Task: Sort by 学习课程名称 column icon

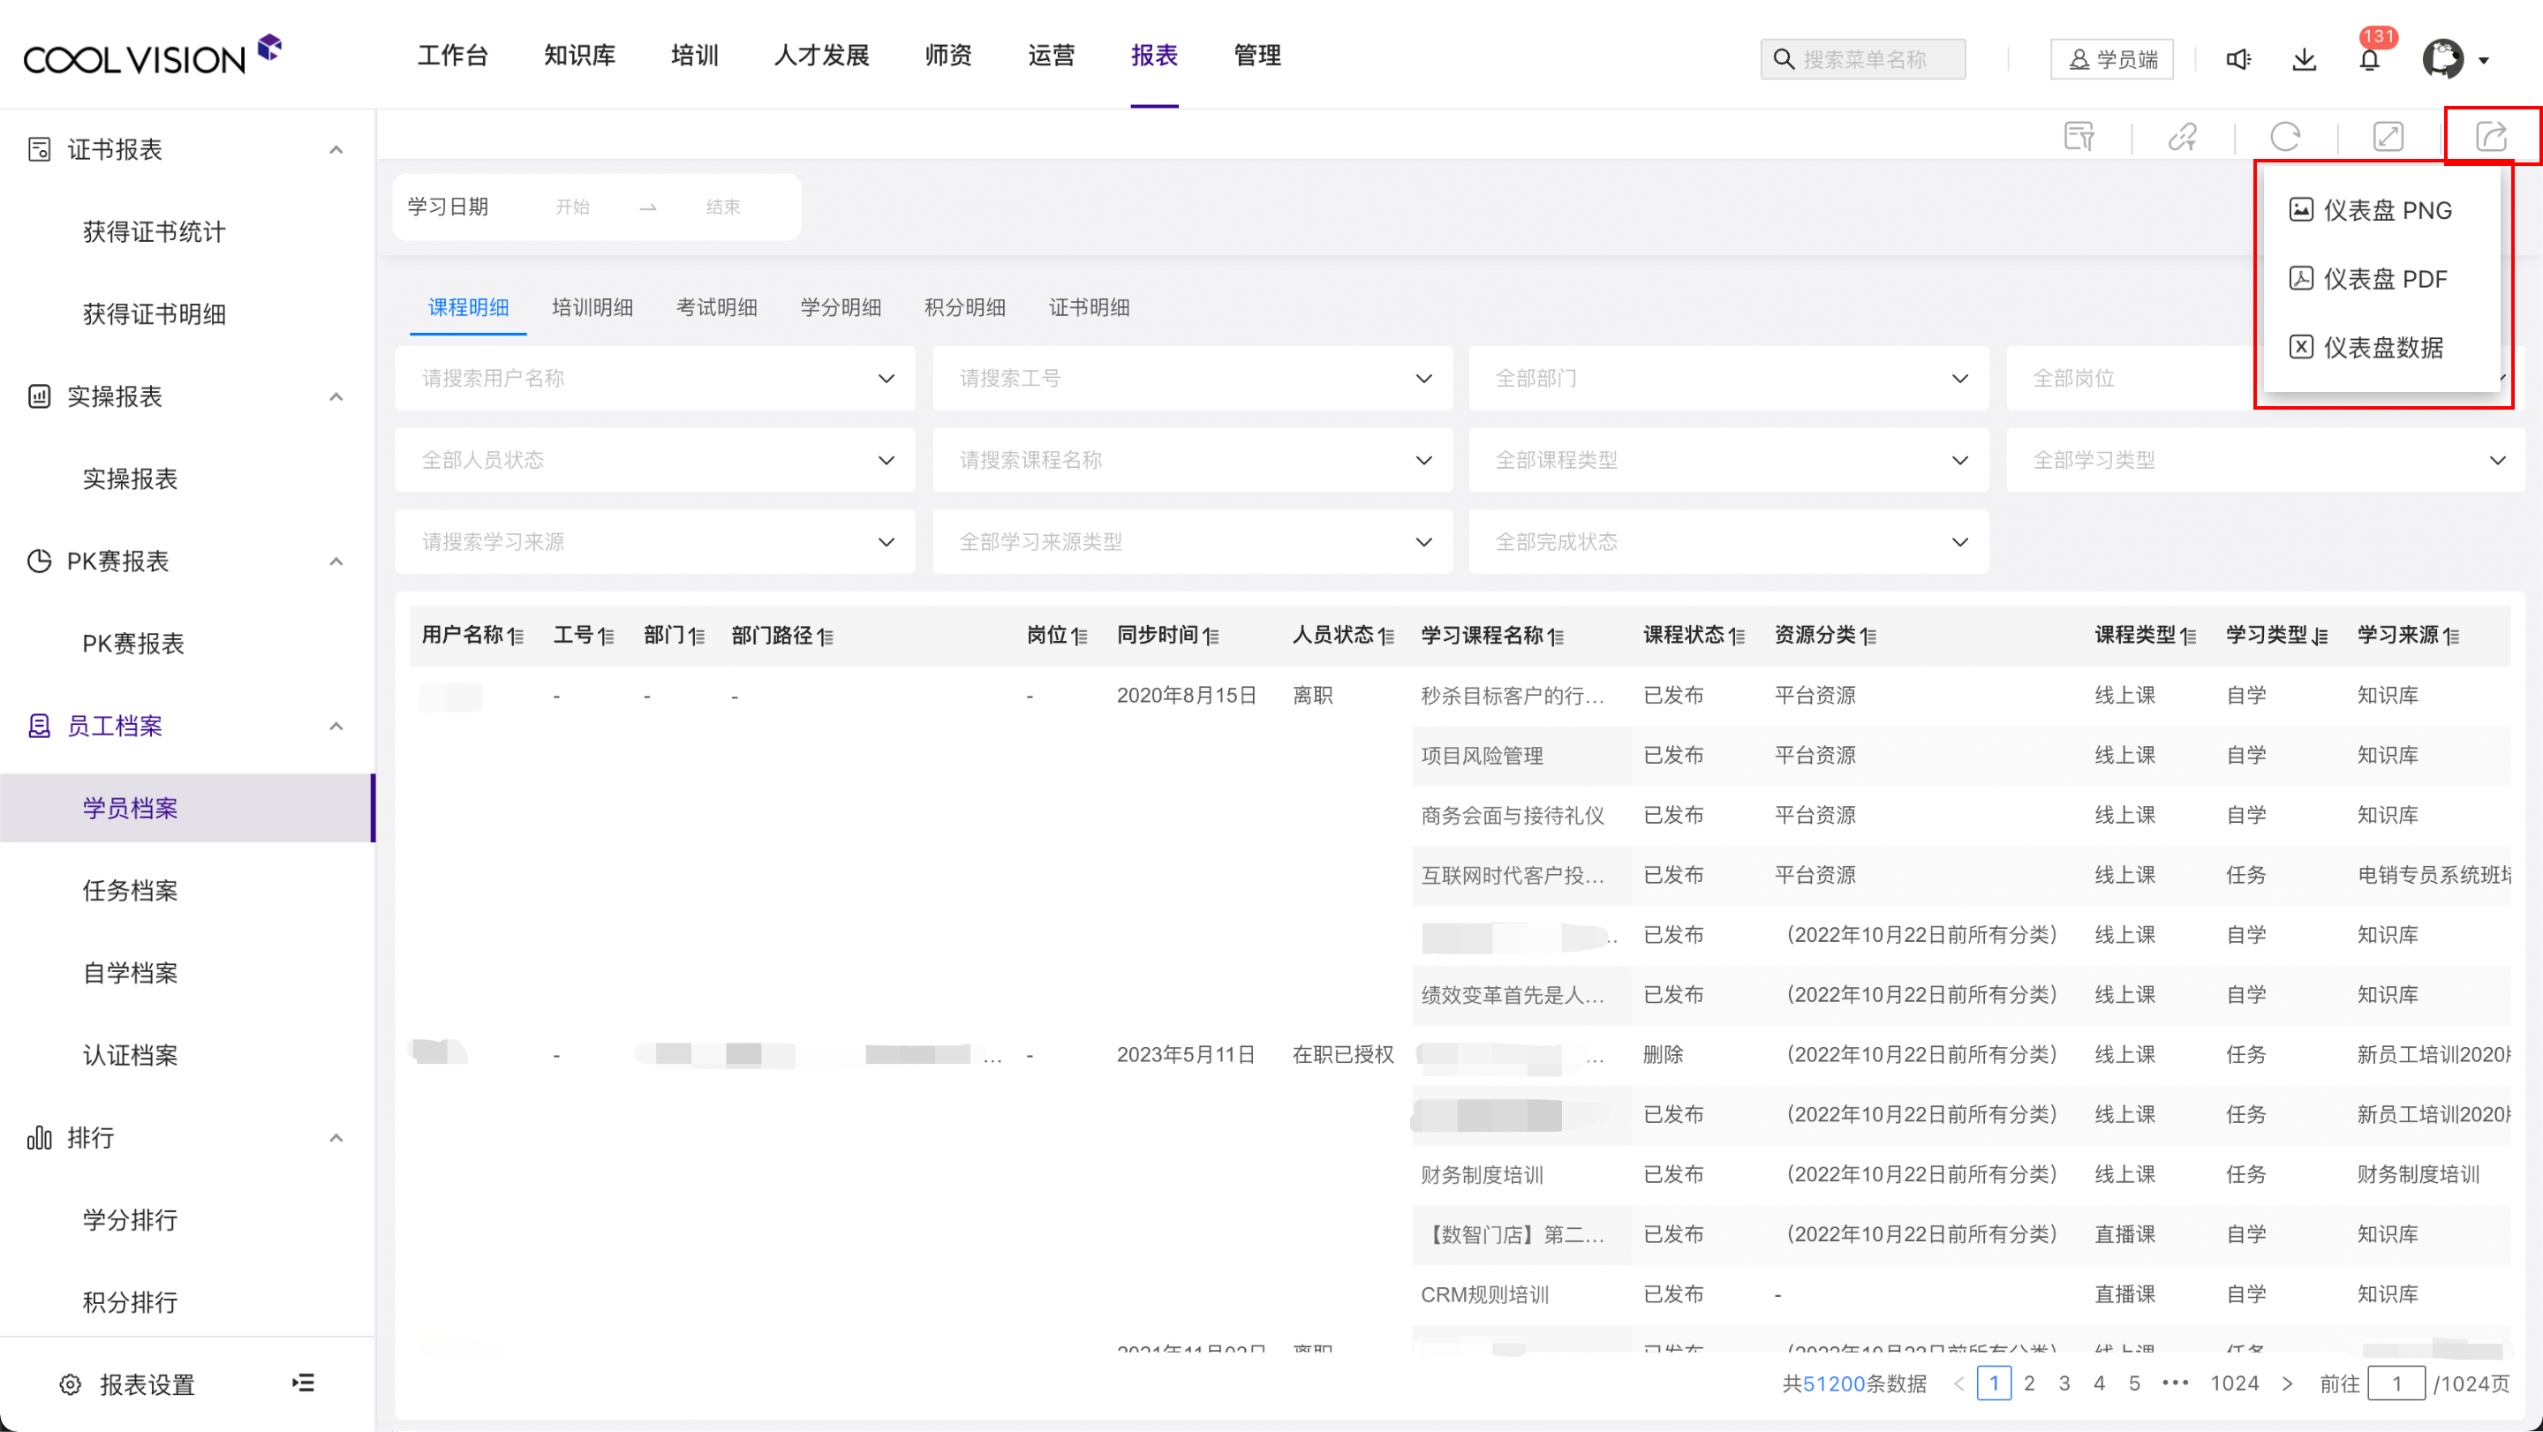Action: click(1556, 637)
